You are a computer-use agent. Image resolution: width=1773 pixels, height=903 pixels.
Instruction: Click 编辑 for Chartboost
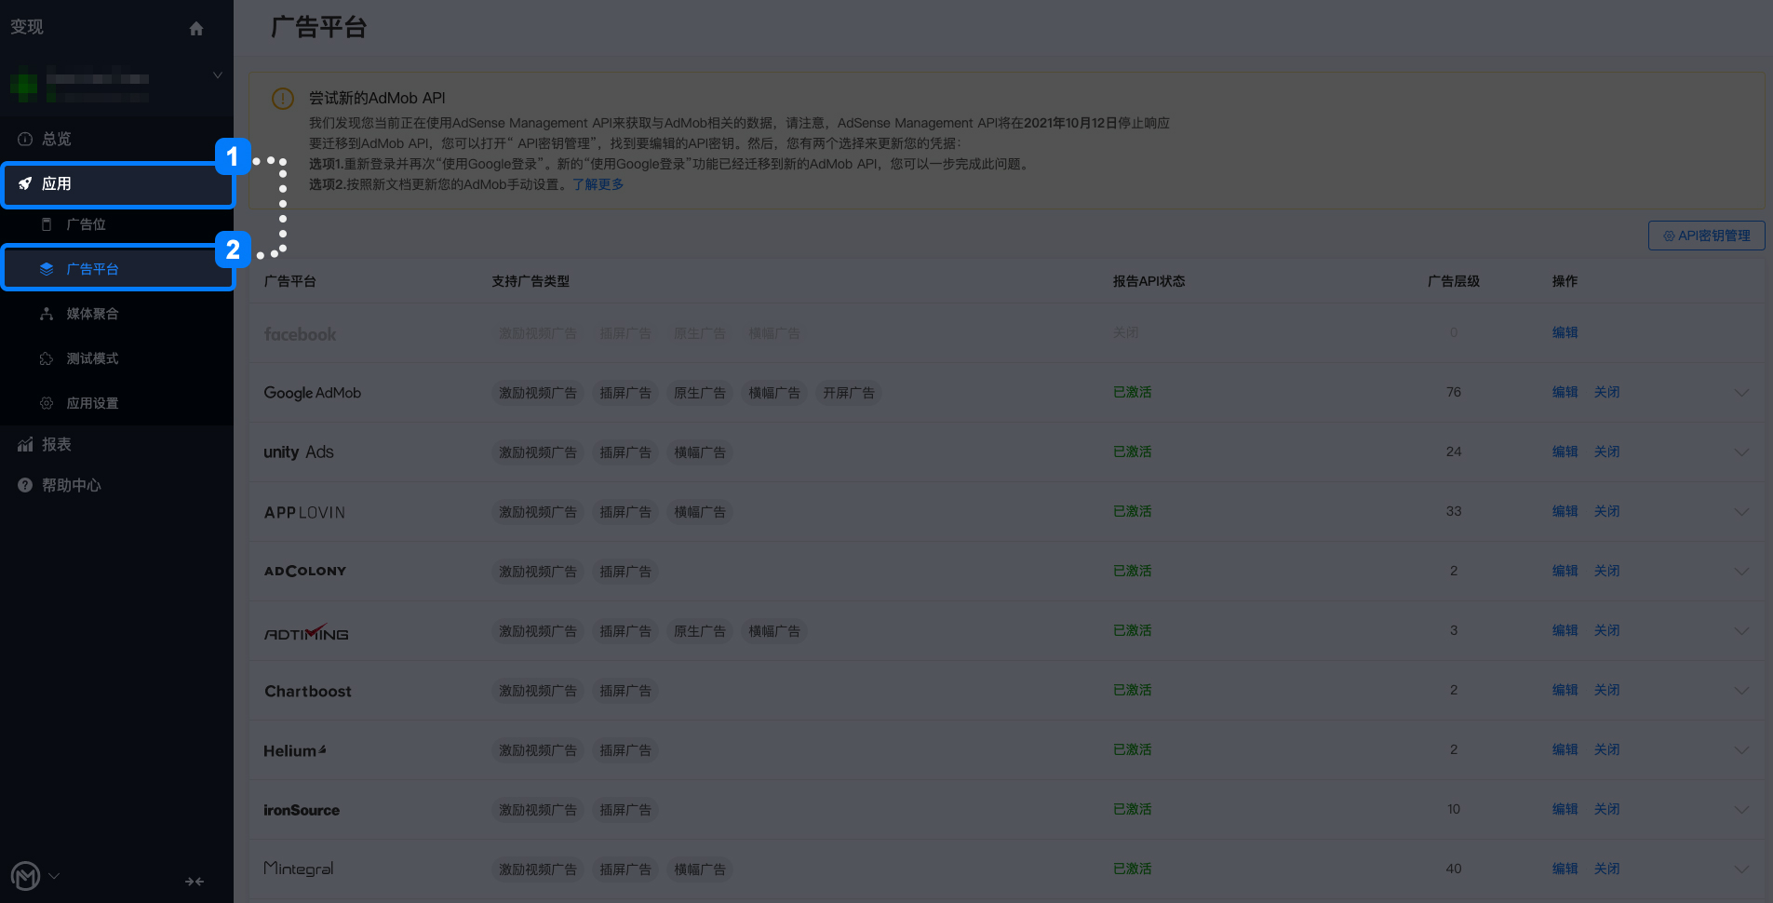tap(1565, 690)
